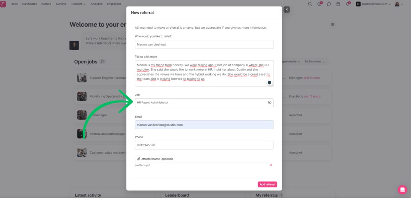Viewport: 411px width, 198px height.
Task: Close the New referral dialog
Action: (x=287, y=10)
